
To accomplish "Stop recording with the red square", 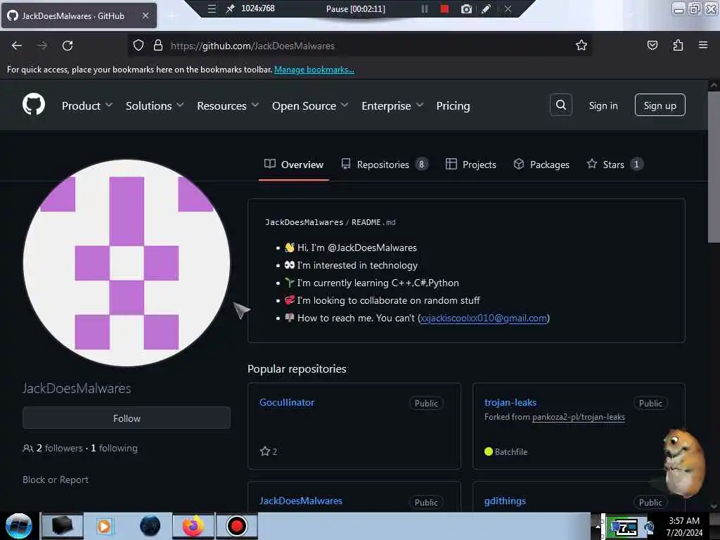I will point(444,8).
